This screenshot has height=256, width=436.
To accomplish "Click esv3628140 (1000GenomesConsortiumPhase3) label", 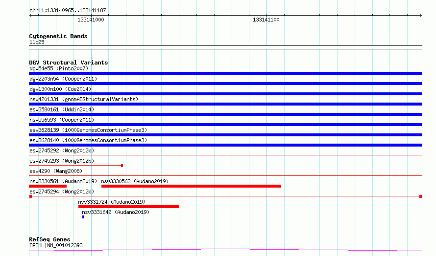I will (x=88, y=140).
